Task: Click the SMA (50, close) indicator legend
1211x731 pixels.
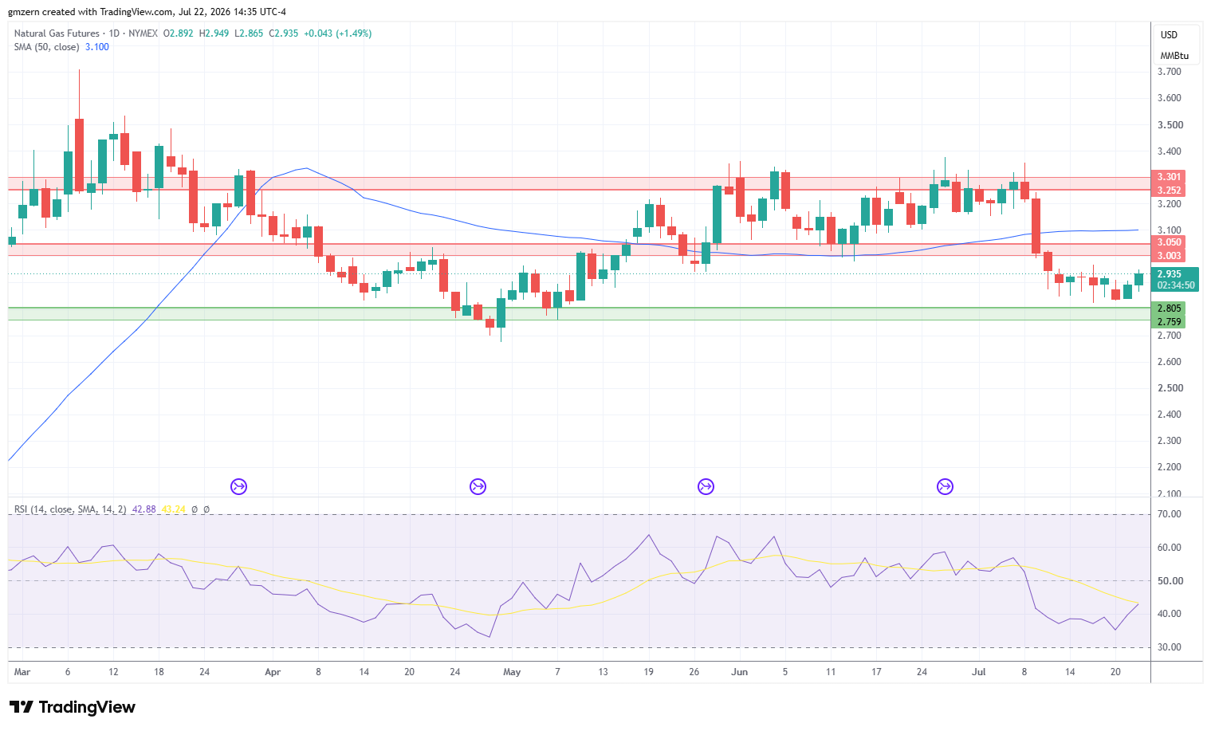Action: point(47,47)
